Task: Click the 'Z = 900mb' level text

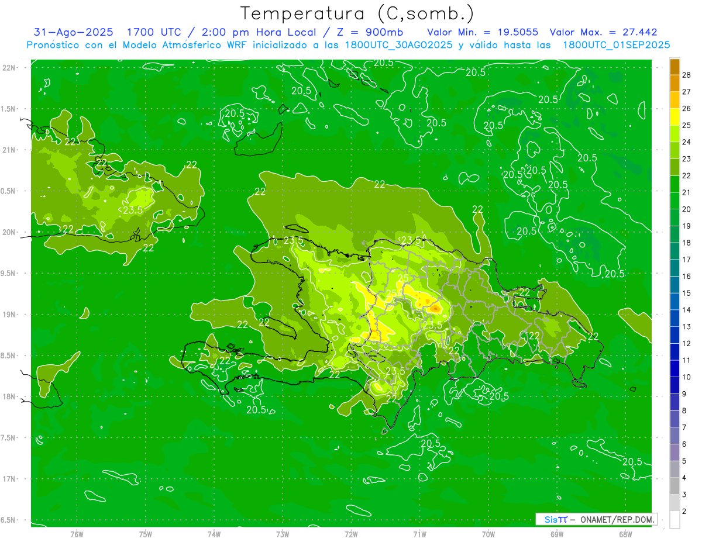Action: coord(369,32)
